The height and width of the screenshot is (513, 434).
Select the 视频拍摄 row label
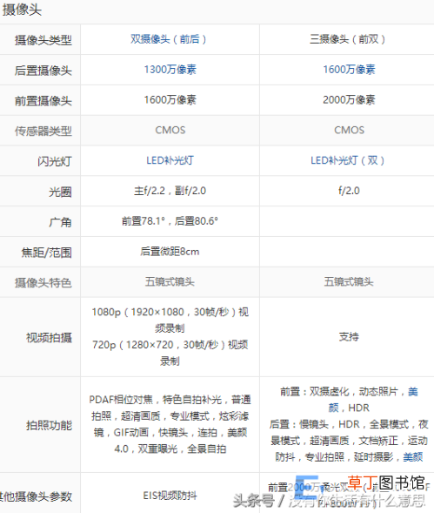[x=49, y=337]
